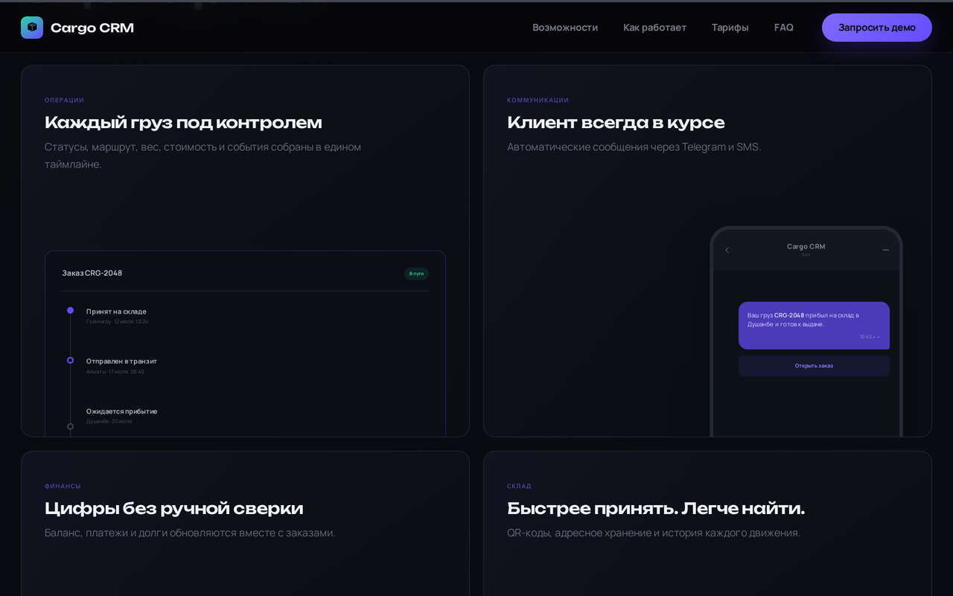This screenshot has height=596, width=953.
Task: Click the Cargo CRM chat title in phone
Action: [x=806, y=247]
